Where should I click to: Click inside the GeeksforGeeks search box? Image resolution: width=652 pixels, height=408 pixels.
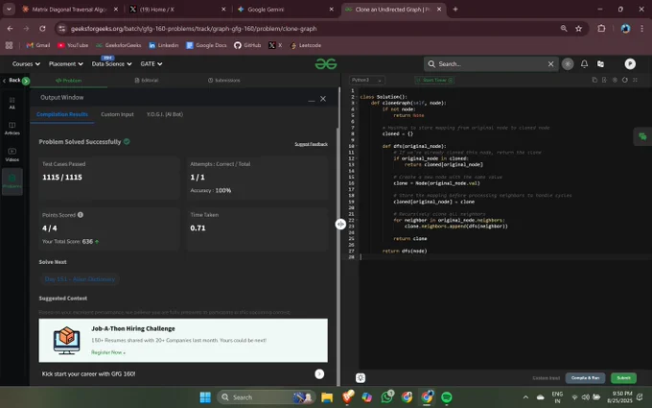coord(491,63)
